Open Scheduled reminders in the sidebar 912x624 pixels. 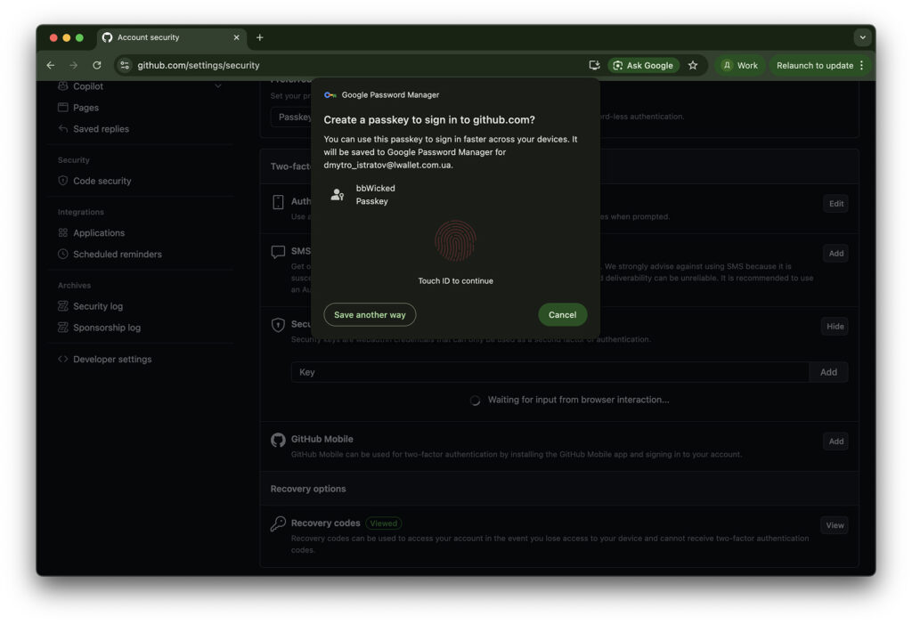click(117, 254)
